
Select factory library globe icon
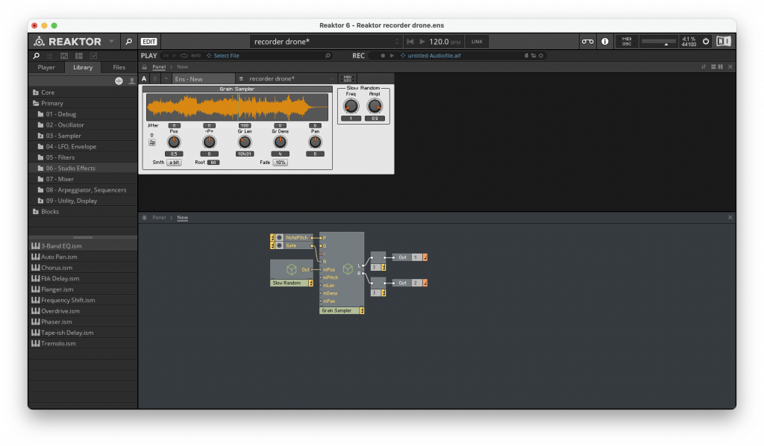pos(119,81)
